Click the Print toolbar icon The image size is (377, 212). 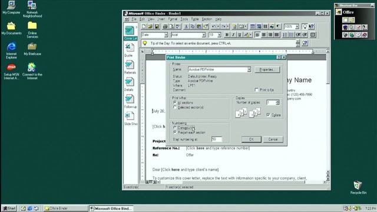click(x=165, y=26)
